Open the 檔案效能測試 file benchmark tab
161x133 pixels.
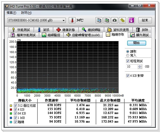23,35
